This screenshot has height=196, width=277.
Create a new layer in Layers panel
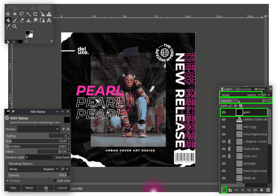[x=224, y=190]
